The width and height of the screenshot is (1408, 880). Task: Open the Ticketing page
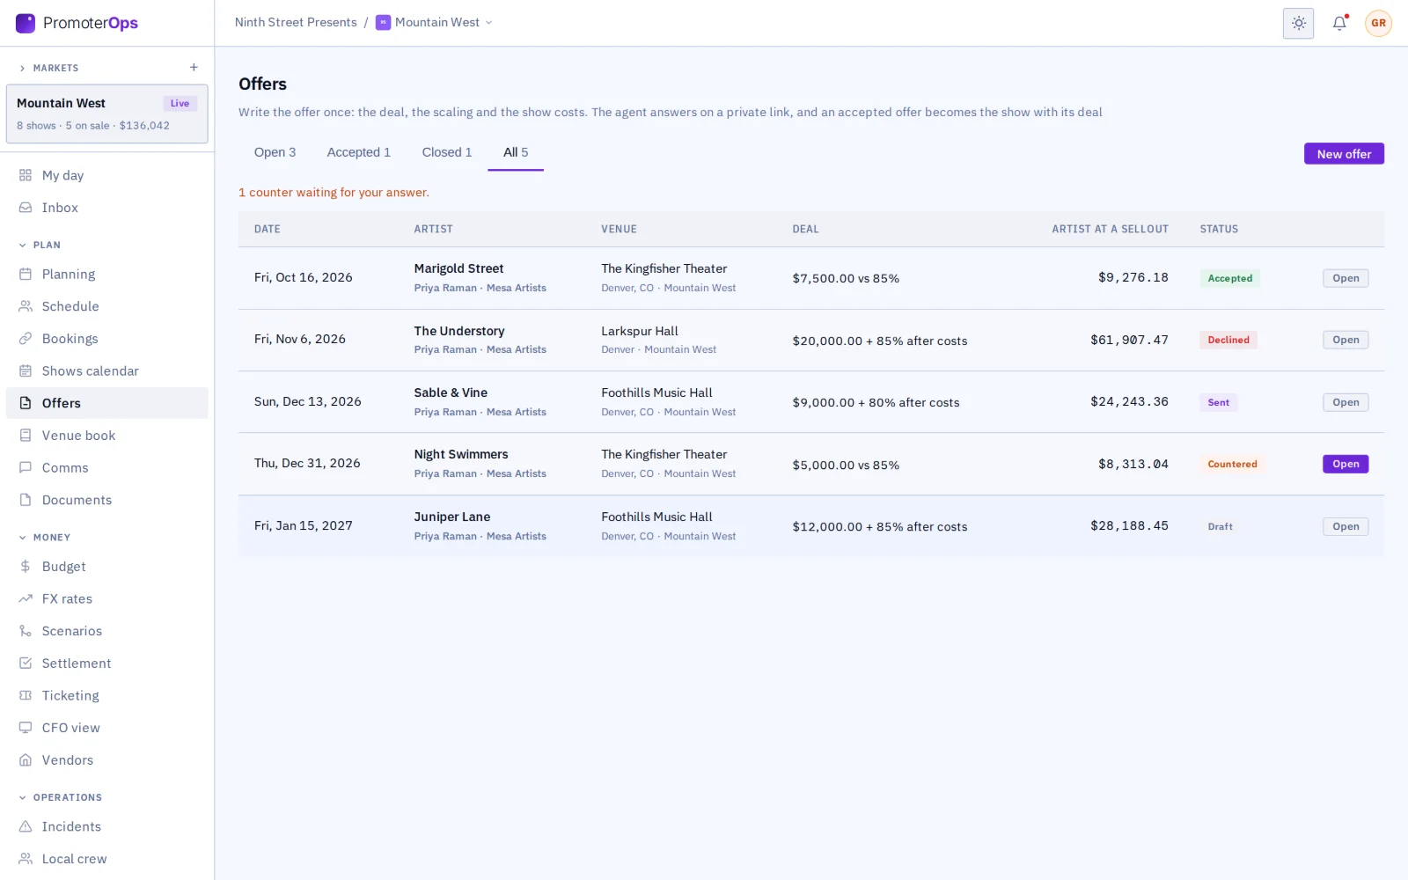[x=106, y=695]
